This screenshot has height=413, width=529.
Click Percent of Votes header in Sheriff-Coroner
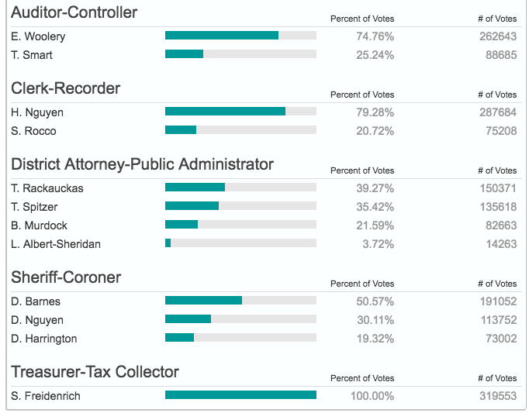click(x=362, y=284)
